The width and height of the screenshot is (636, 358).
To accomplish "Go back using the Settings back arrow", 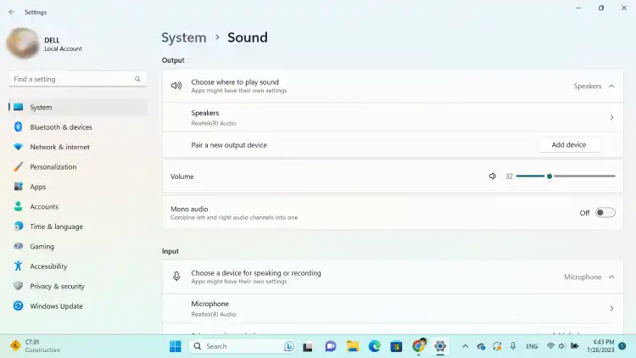I will [12, 12].
